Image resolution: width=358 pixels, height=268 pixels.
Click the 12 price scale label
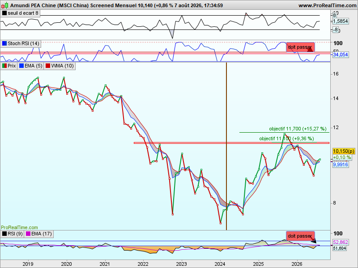pos(336,128)
